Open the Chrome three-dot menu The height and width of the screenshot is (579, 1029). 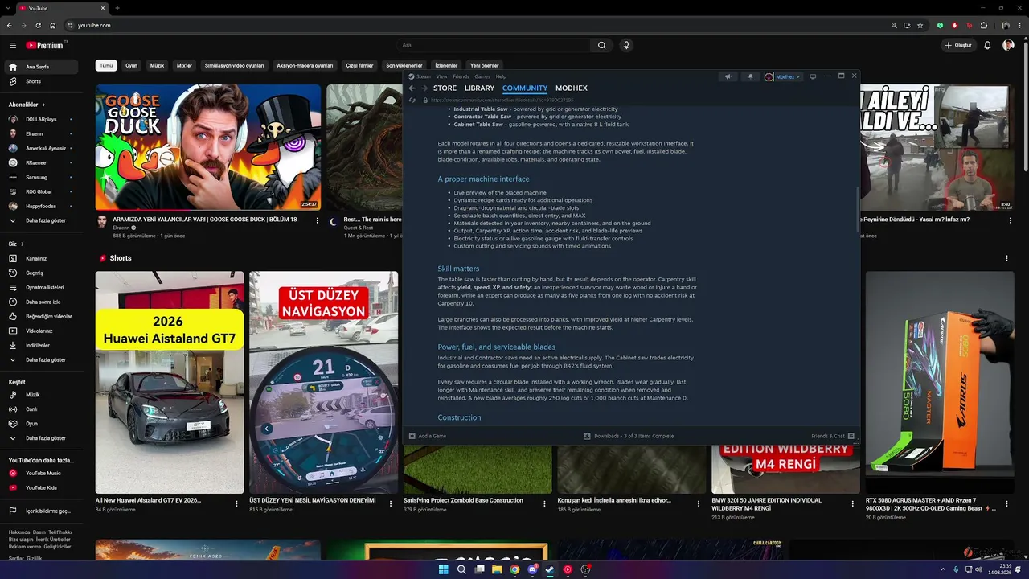(1019, 26)
